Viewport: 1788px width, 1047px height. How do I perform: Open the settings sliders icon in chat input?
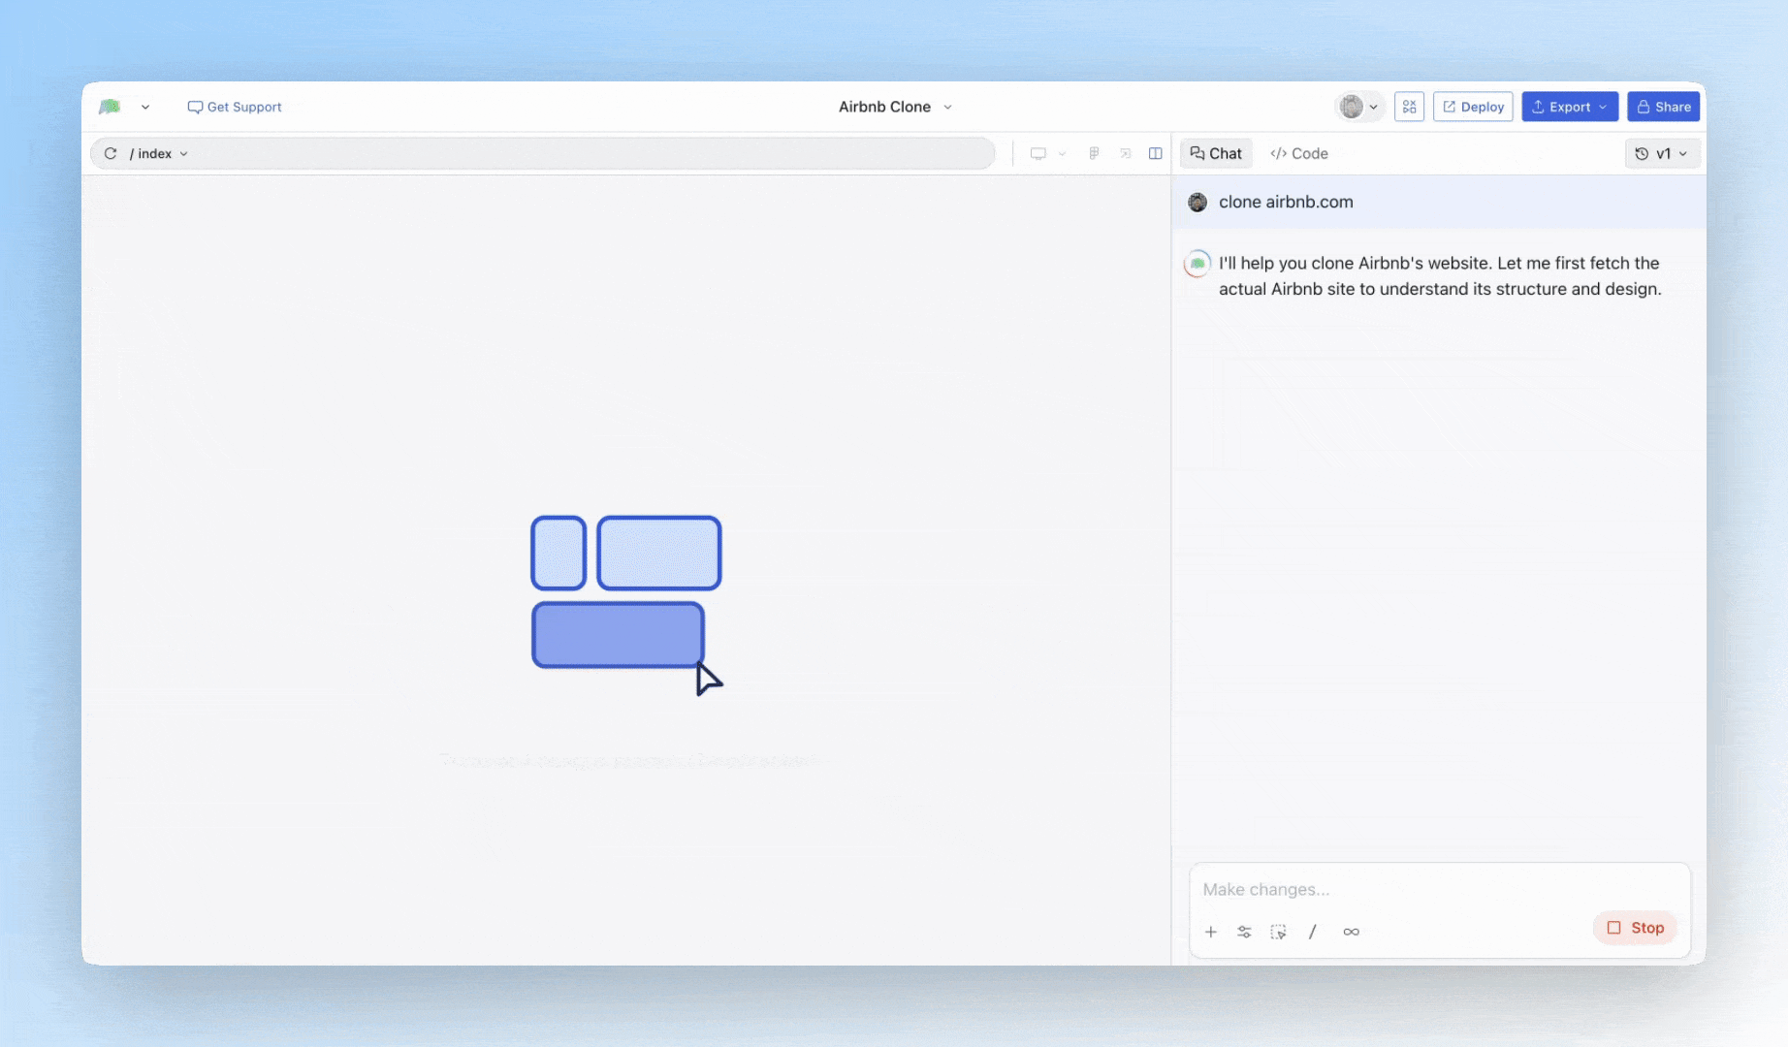tap(1244, 932)
